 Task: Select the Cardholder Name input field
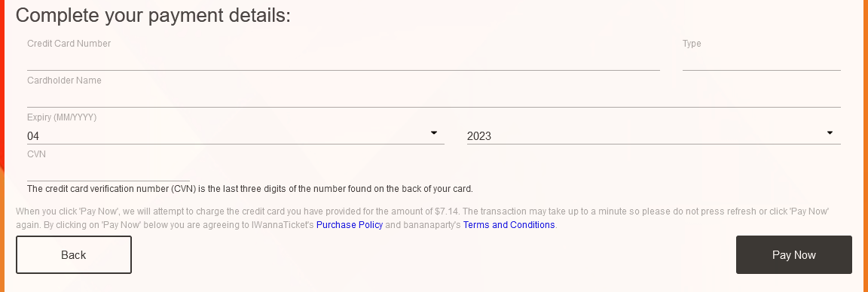tap(434, 99)
